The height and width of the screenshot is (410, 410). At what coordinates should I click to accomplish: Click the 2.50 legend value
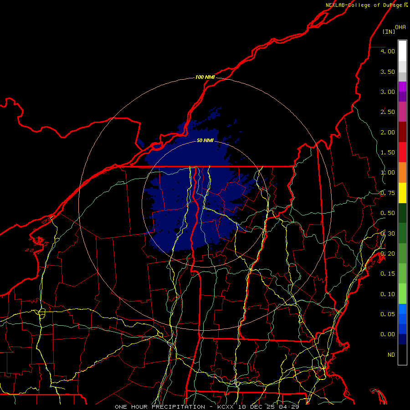(388, 112)
